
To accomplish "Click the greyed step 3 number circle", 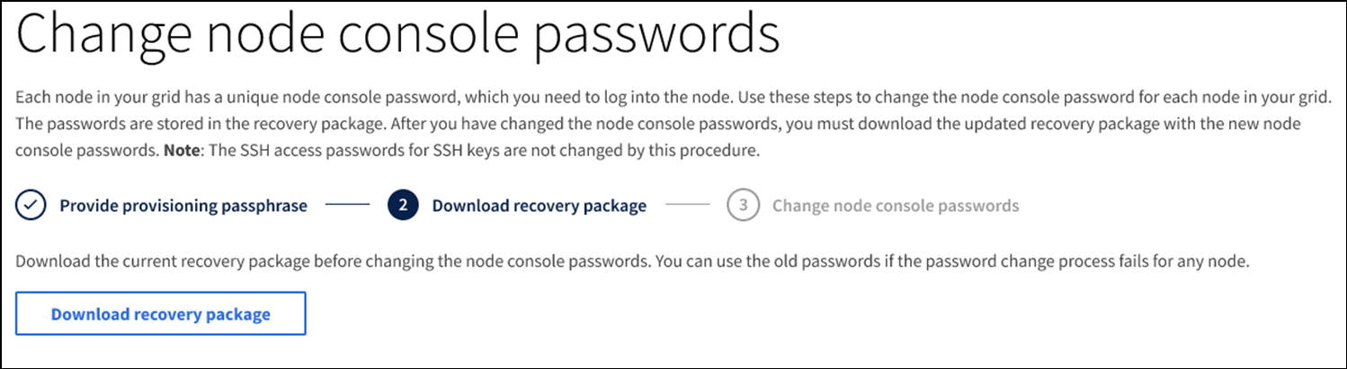I will click(743, 206).
